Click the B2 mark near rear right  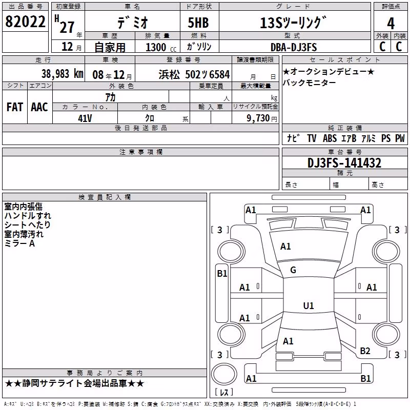(x=365, y=351)
